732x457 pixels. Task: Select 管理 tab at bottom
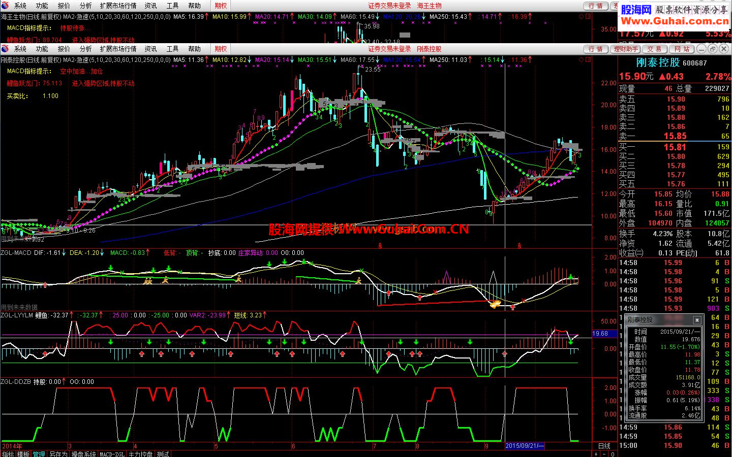point(39,454)
